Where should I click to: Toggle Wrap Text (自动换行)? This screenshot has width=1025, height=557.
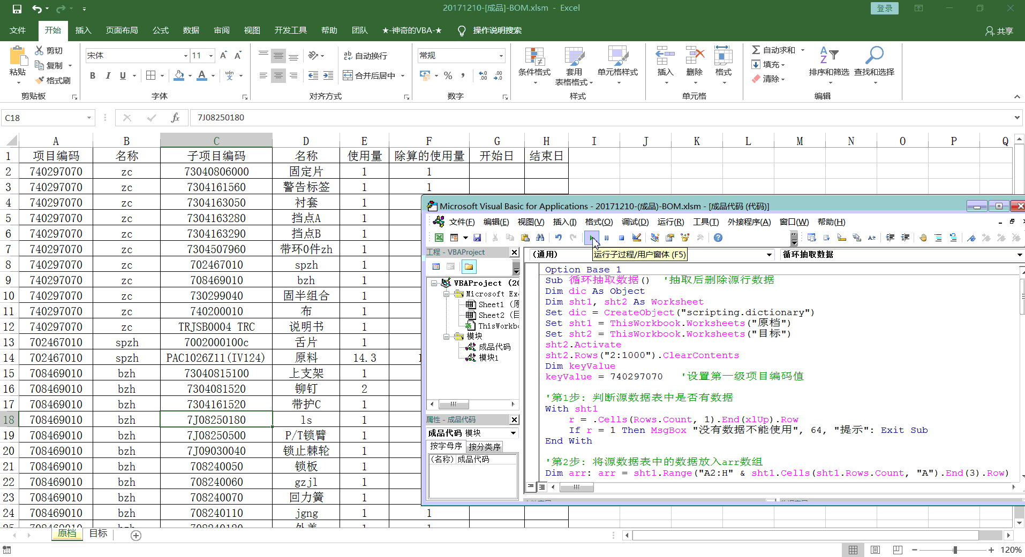[365, 56]
